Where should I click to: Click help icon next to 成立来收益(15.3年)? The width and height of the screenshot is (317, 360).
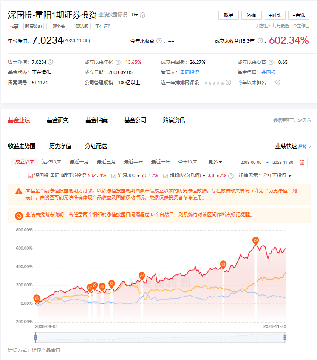(x=260, y=41)
